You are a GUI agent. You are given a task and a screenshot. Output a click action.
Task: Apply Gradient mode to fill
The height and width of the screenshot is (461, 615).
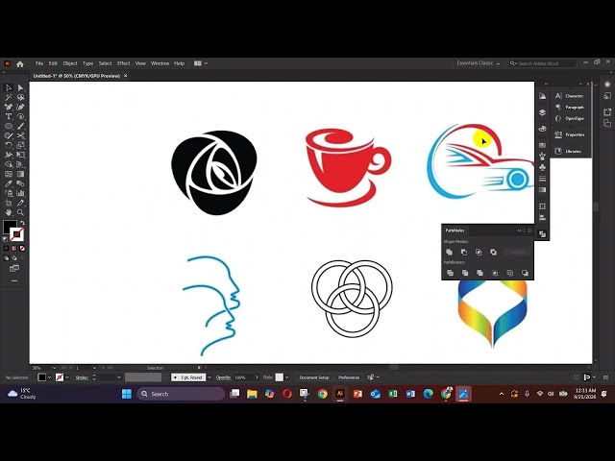14,248
